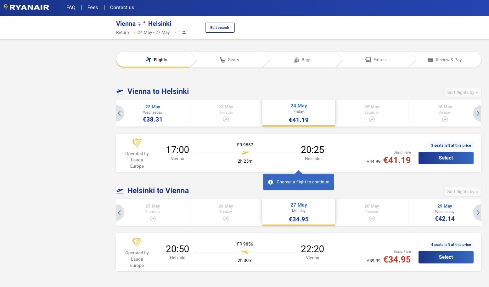Open the Fees page link
The height and width of the screenshot is (287, 489).
[x=93, y=8]
